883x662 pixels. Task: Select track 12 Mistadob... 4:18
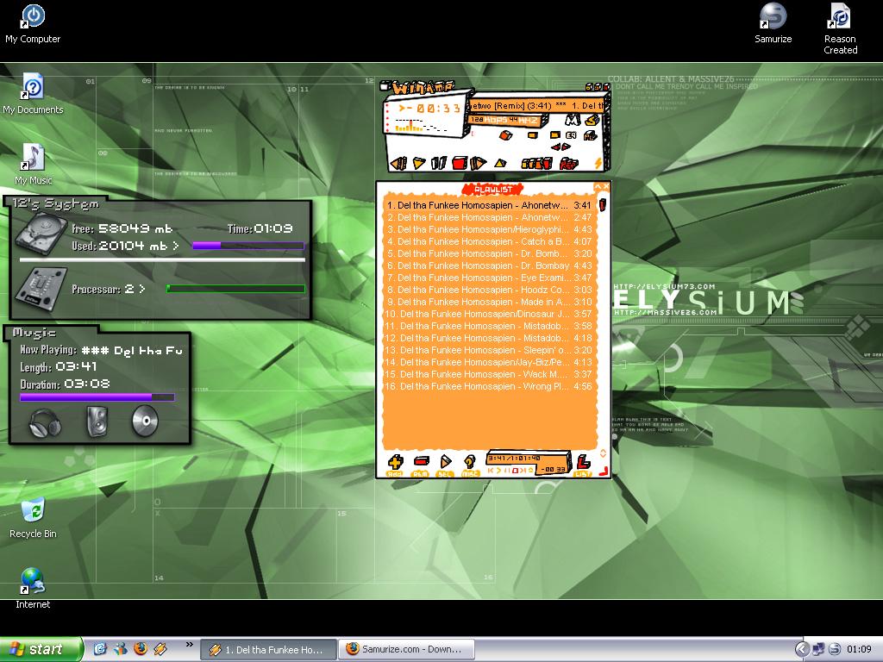click(489, 338)
